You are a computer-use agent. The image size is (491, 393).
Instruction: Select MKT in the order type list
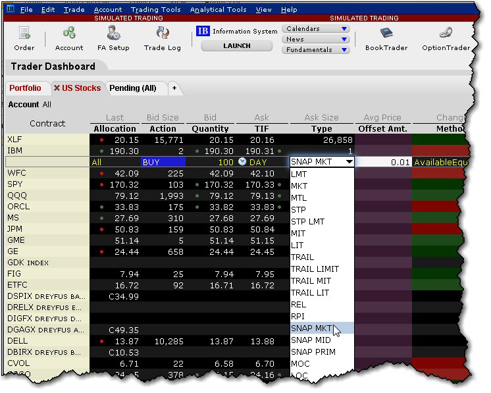point(322,186)
